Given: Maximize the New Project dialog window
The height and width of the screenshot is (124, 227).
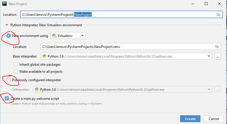Looking at the screenshot, I should [x=206, y=4].
